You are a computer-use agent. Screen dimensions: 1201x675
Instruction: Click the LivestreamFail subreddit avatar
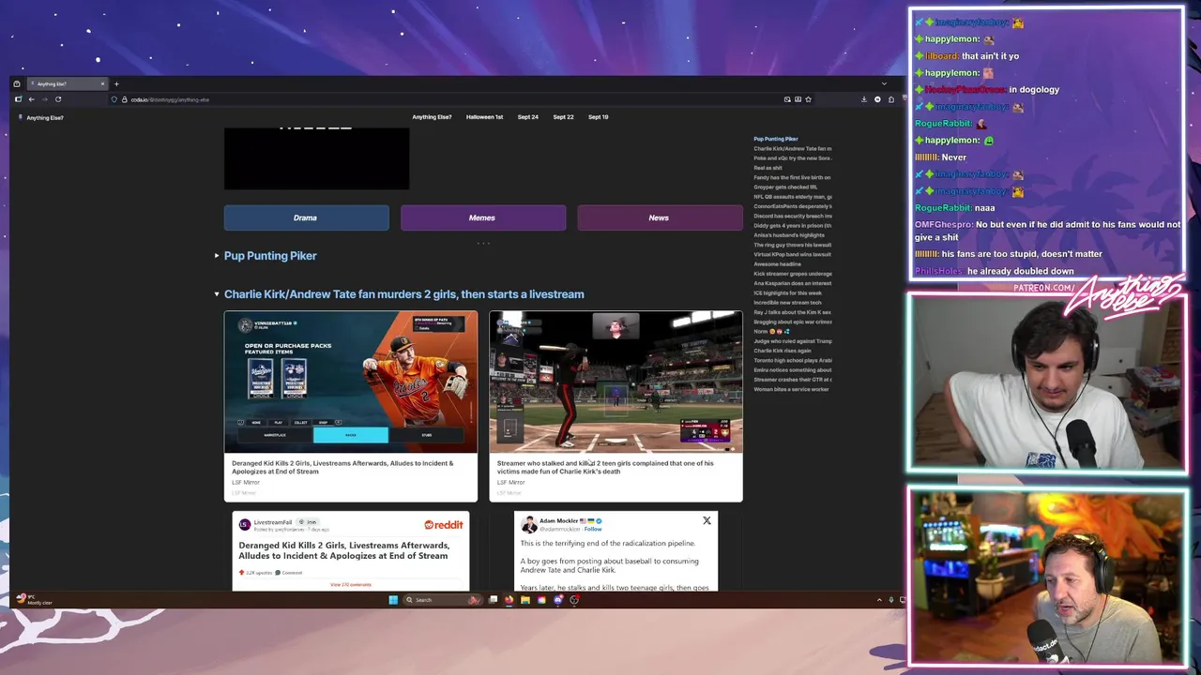[x=245, y=524]
